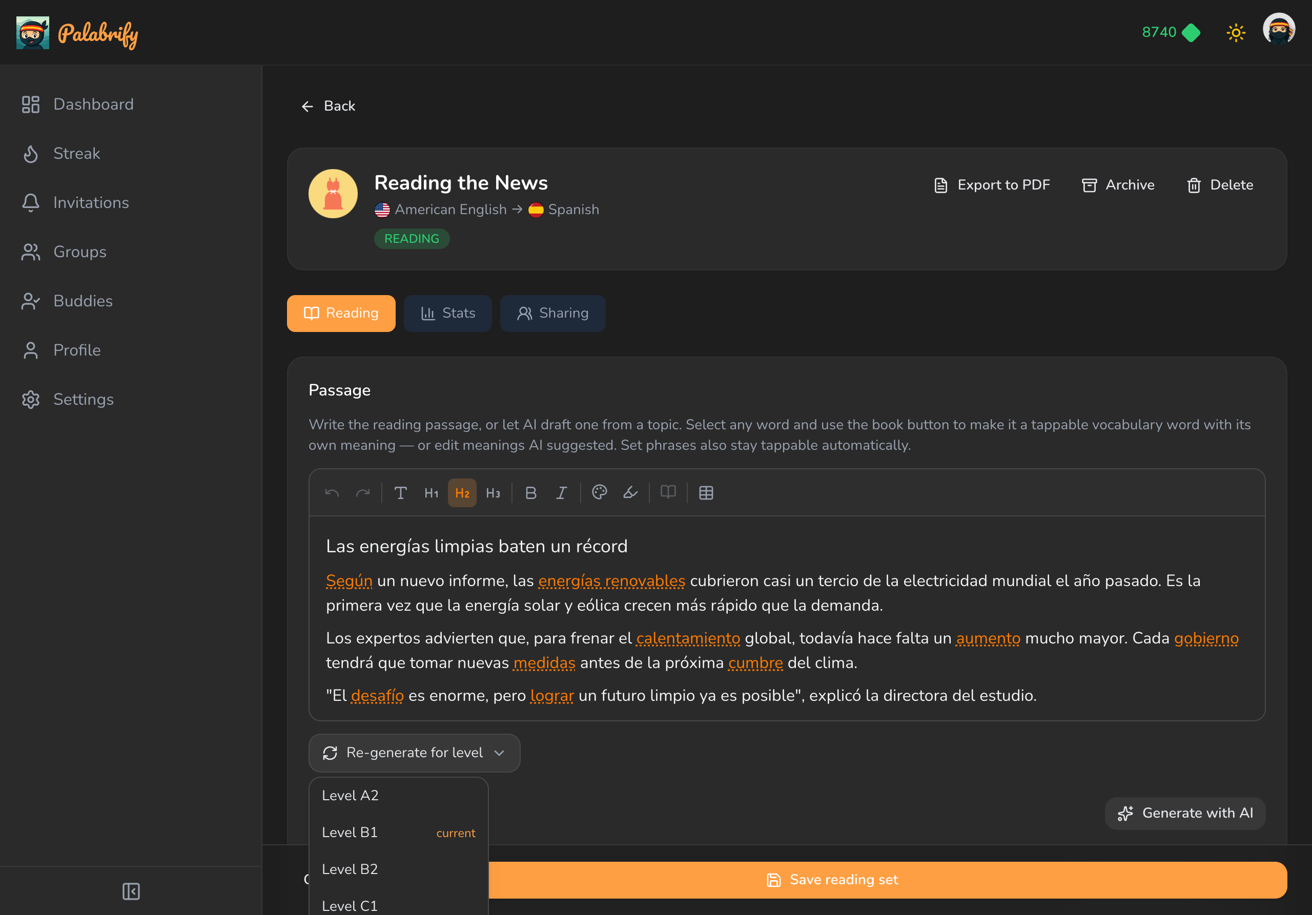The width and height of the screenshot is (1312, 915).
Task: Tap vocabulary word 'aumento'
Action: [x=988, y=638]
